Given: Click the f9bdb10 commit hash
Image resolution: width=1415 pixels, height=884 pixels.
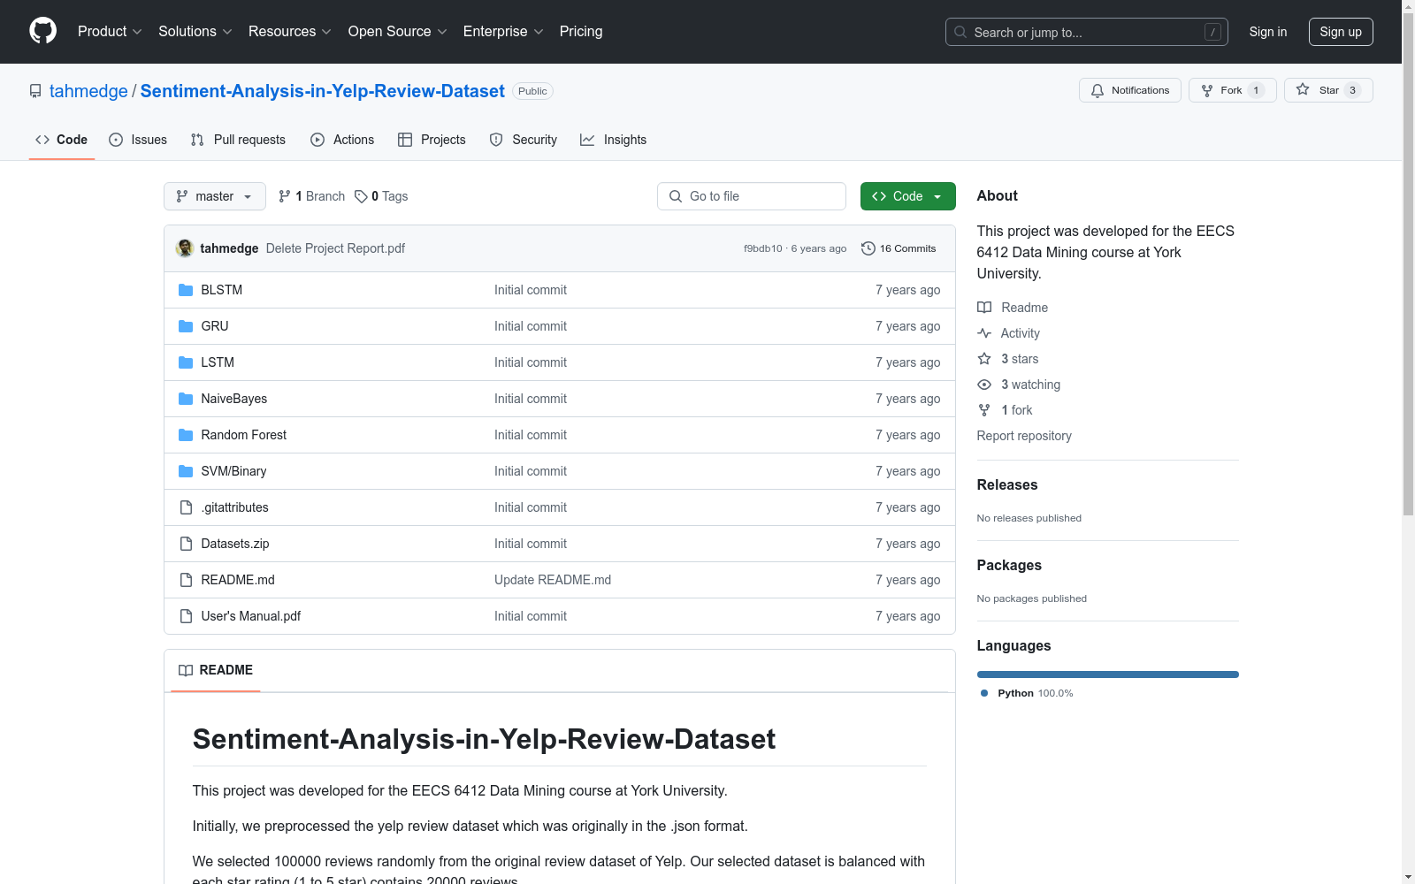Looking at the screenshot, I should click(763, 248).
